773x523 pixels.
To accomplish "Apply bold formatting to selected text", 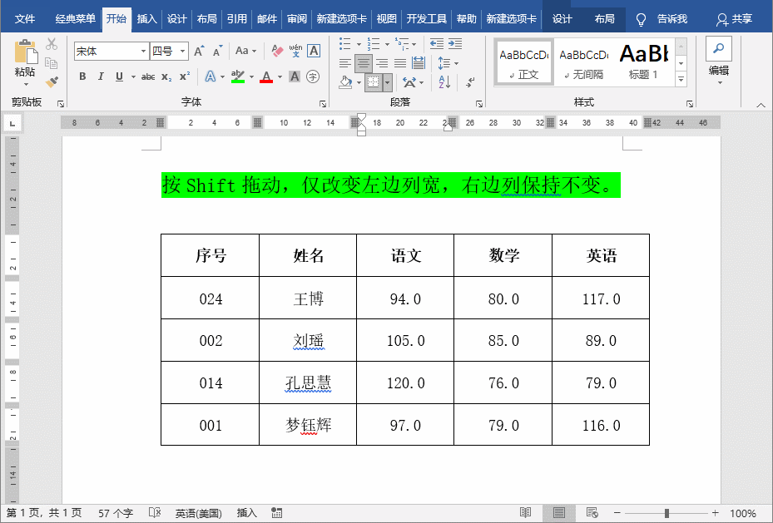I will tap(83, 76).
